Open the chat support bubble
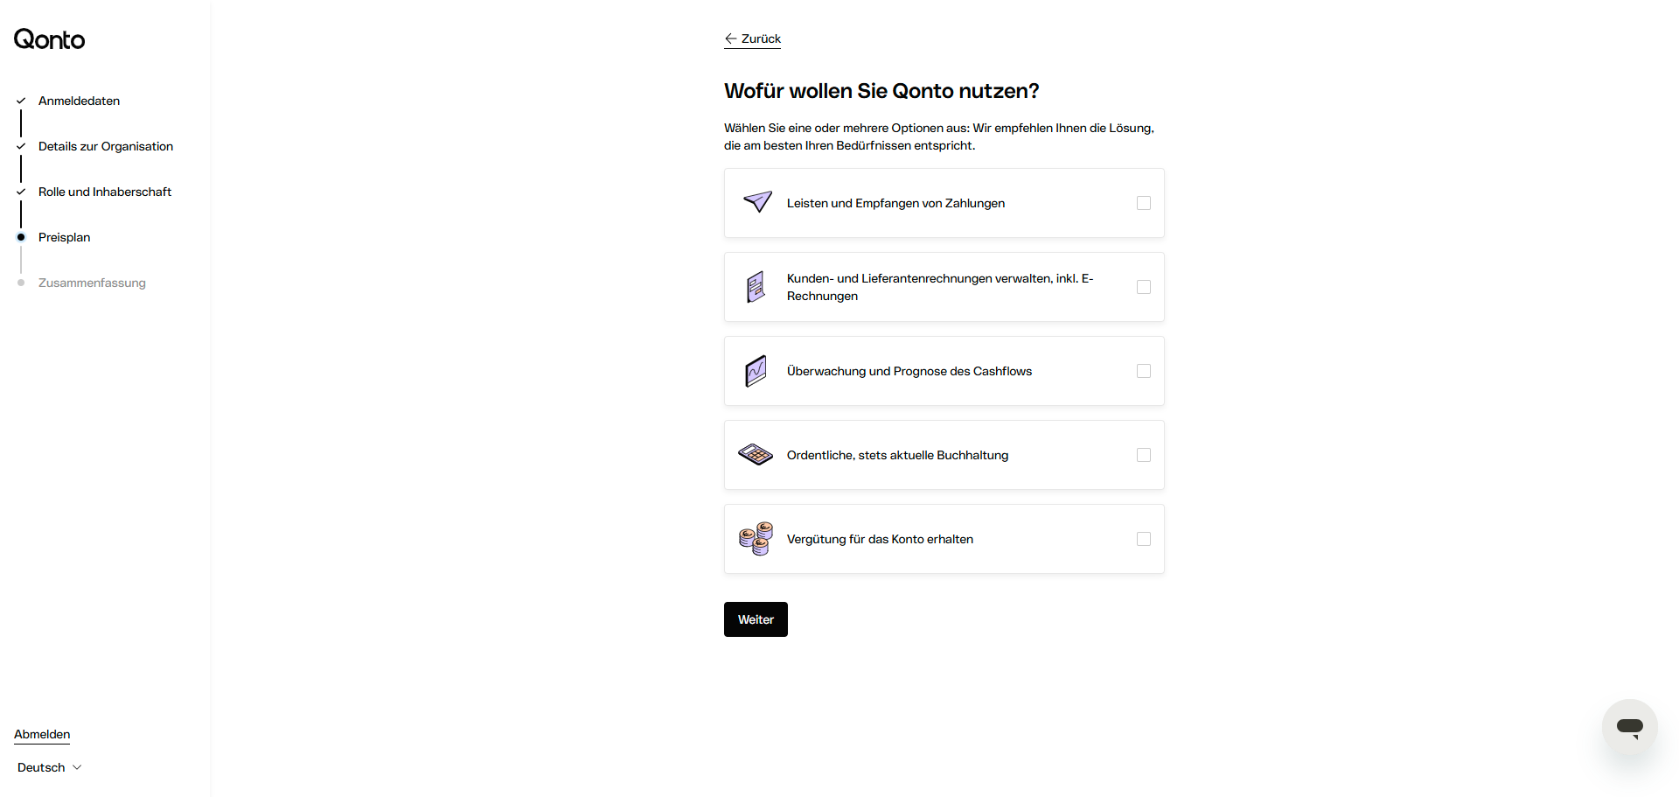 1629,727
